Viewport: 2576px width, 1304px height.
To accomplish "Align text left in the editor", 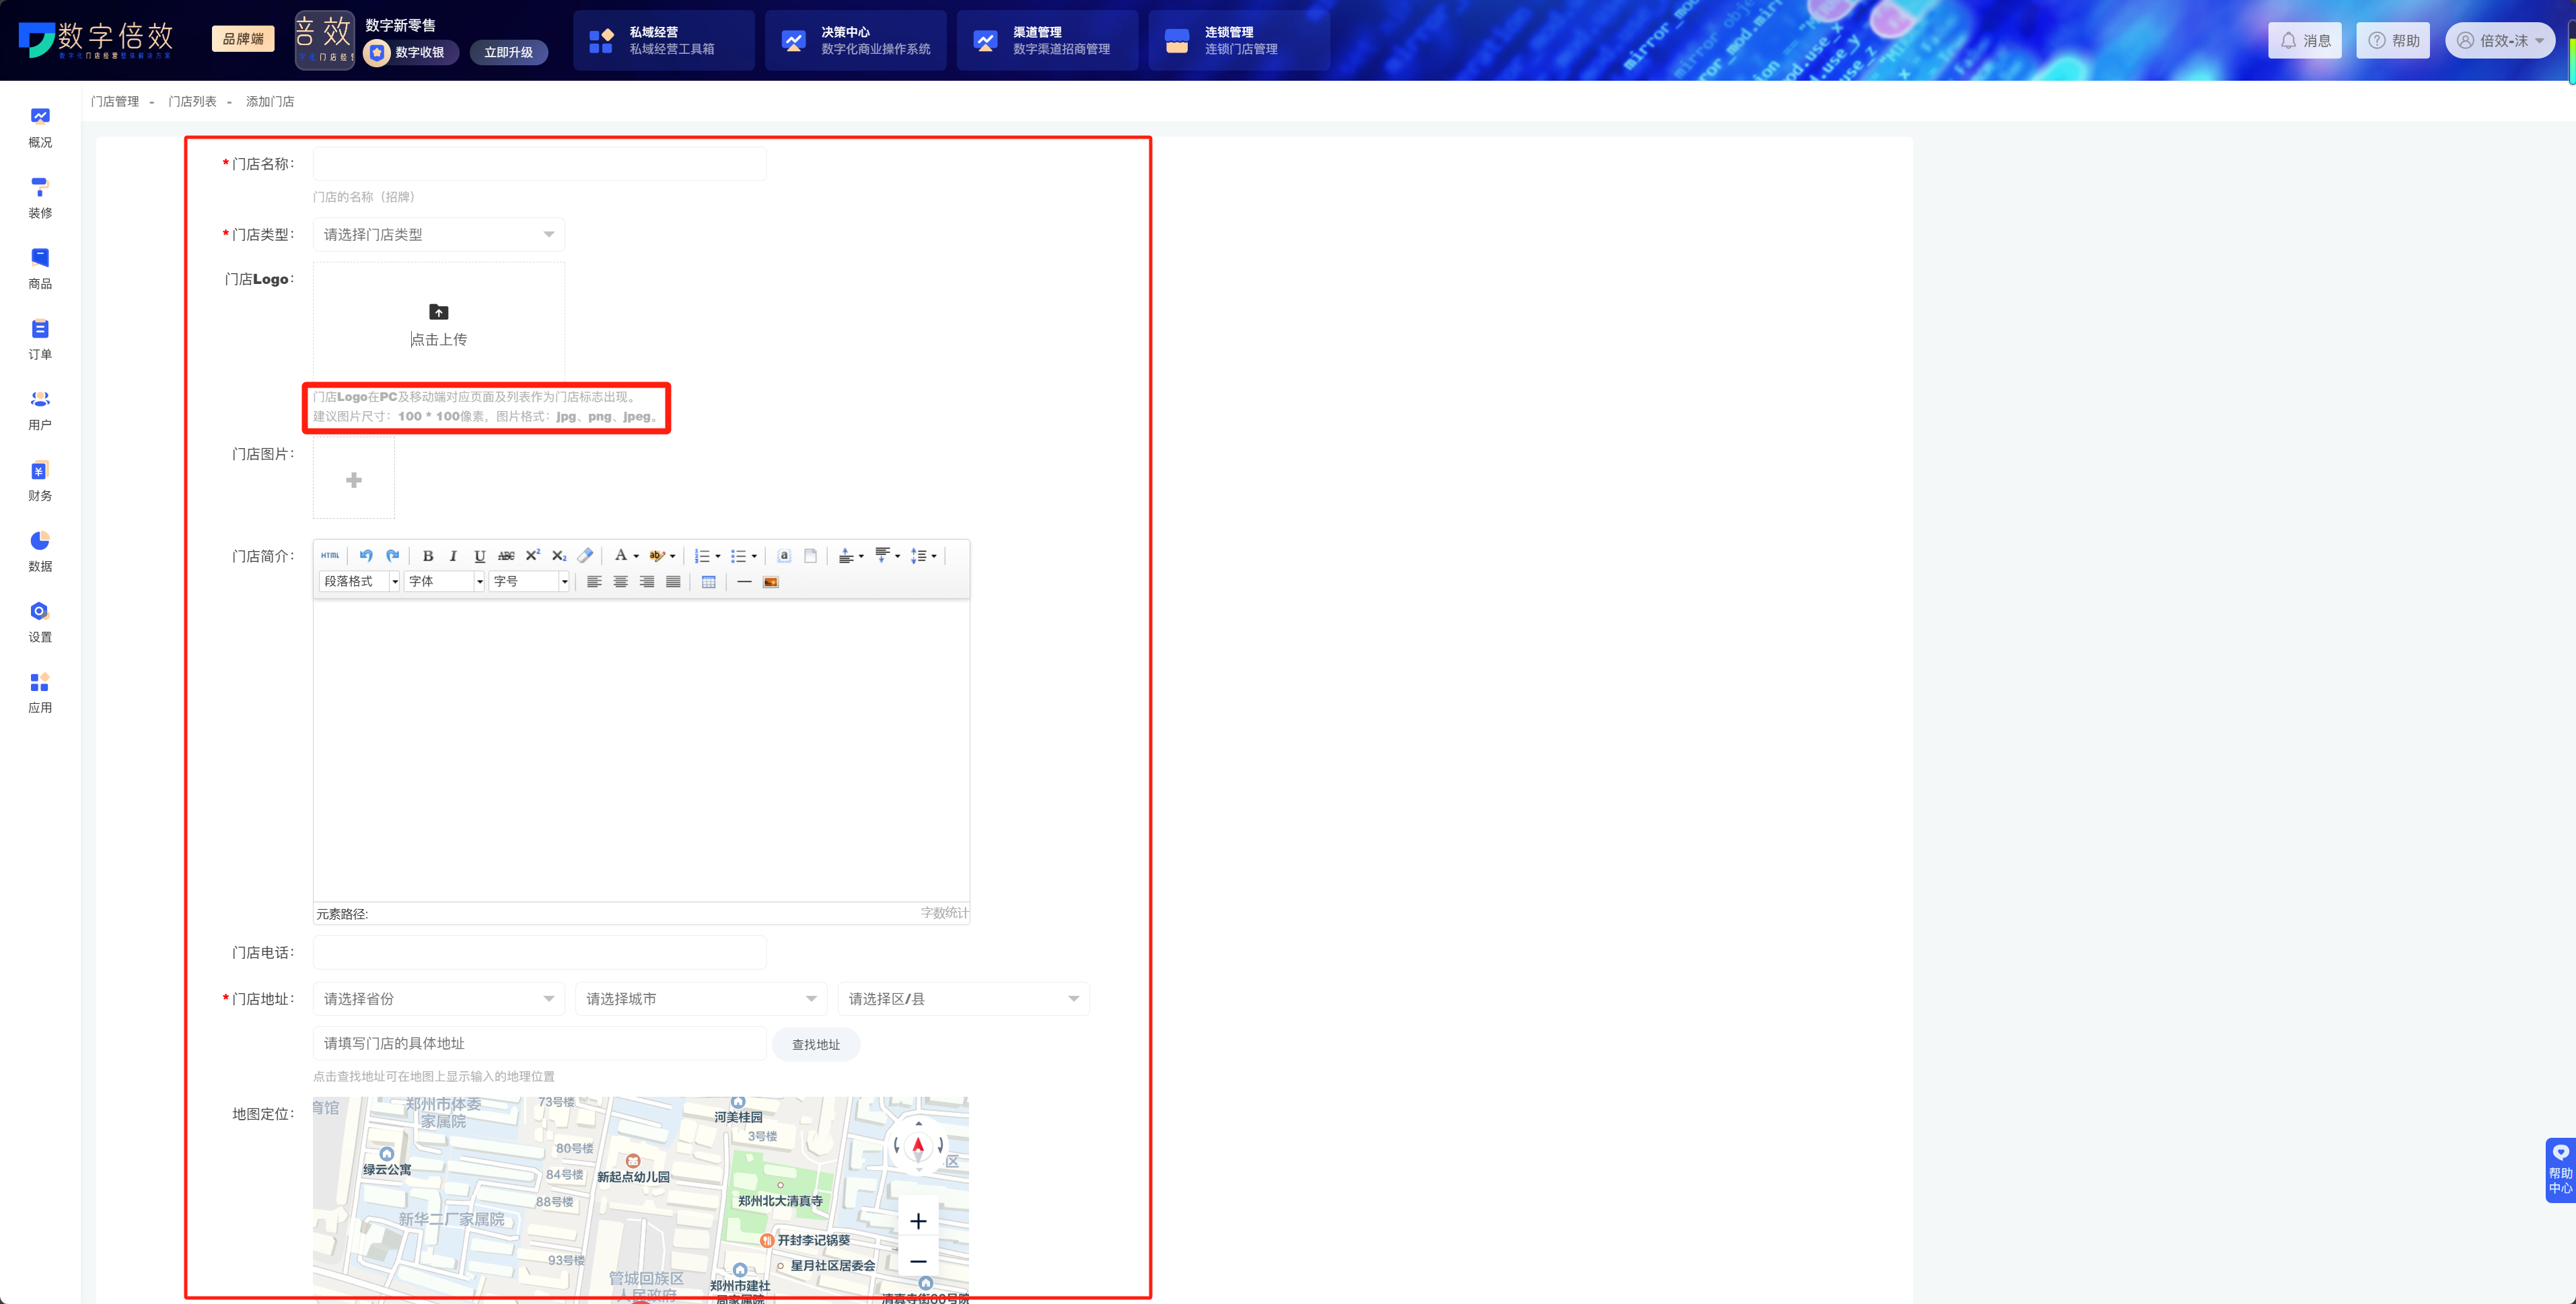I will click(x=594, y=582).
